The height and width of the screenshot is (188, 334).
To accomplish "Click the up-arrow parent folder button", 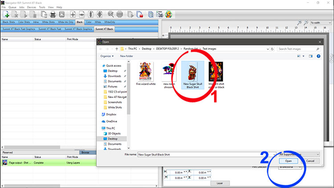I will [116, 48].
